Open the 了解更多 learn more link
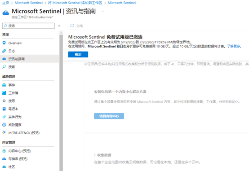Screen dimensions: 249x171 [234, 46]
